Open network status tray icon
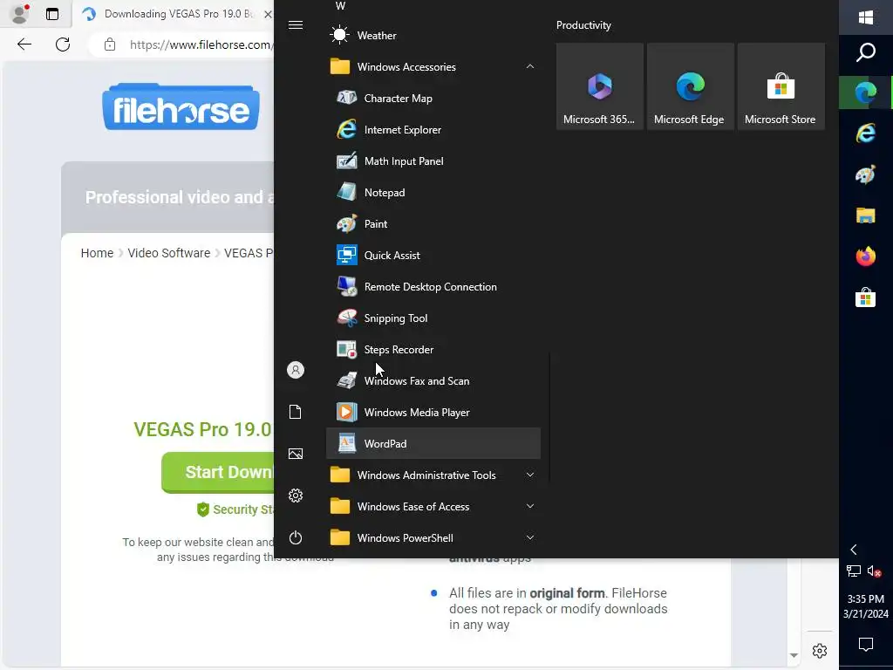 [x=853, y=571]
